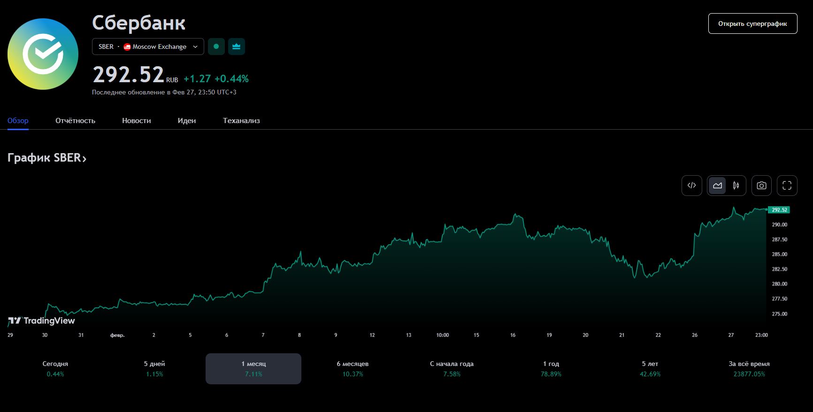This screenshot has width=813, height=412.
Task: Select the Теханализ tab
Action: coord(241,120)
